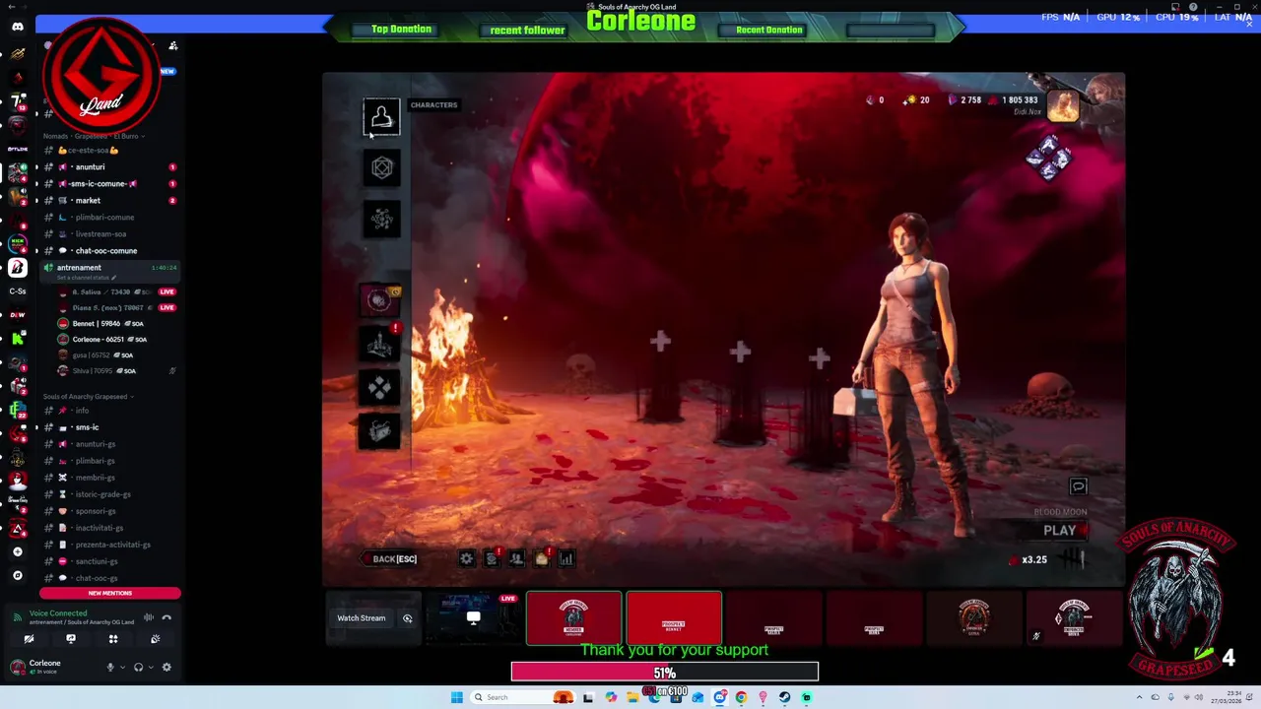Screen dimensions: 1261x709
Task: Open the anunturi-gs channel
Action: click(108, 444)
